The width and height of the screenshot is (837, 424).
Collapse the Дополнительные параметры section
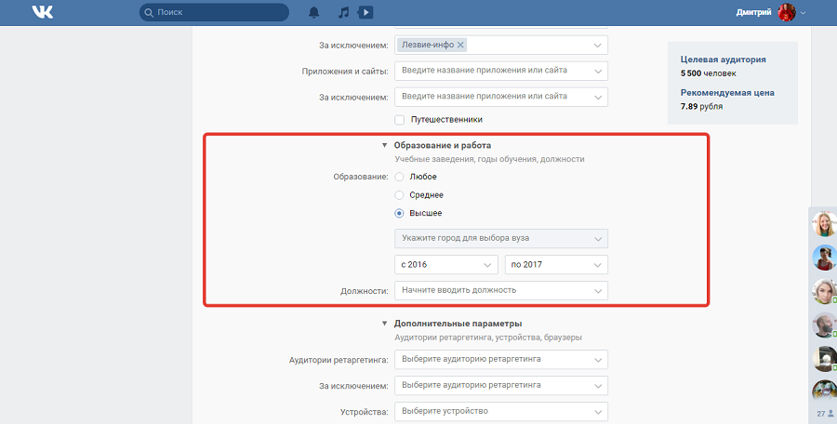384,324
